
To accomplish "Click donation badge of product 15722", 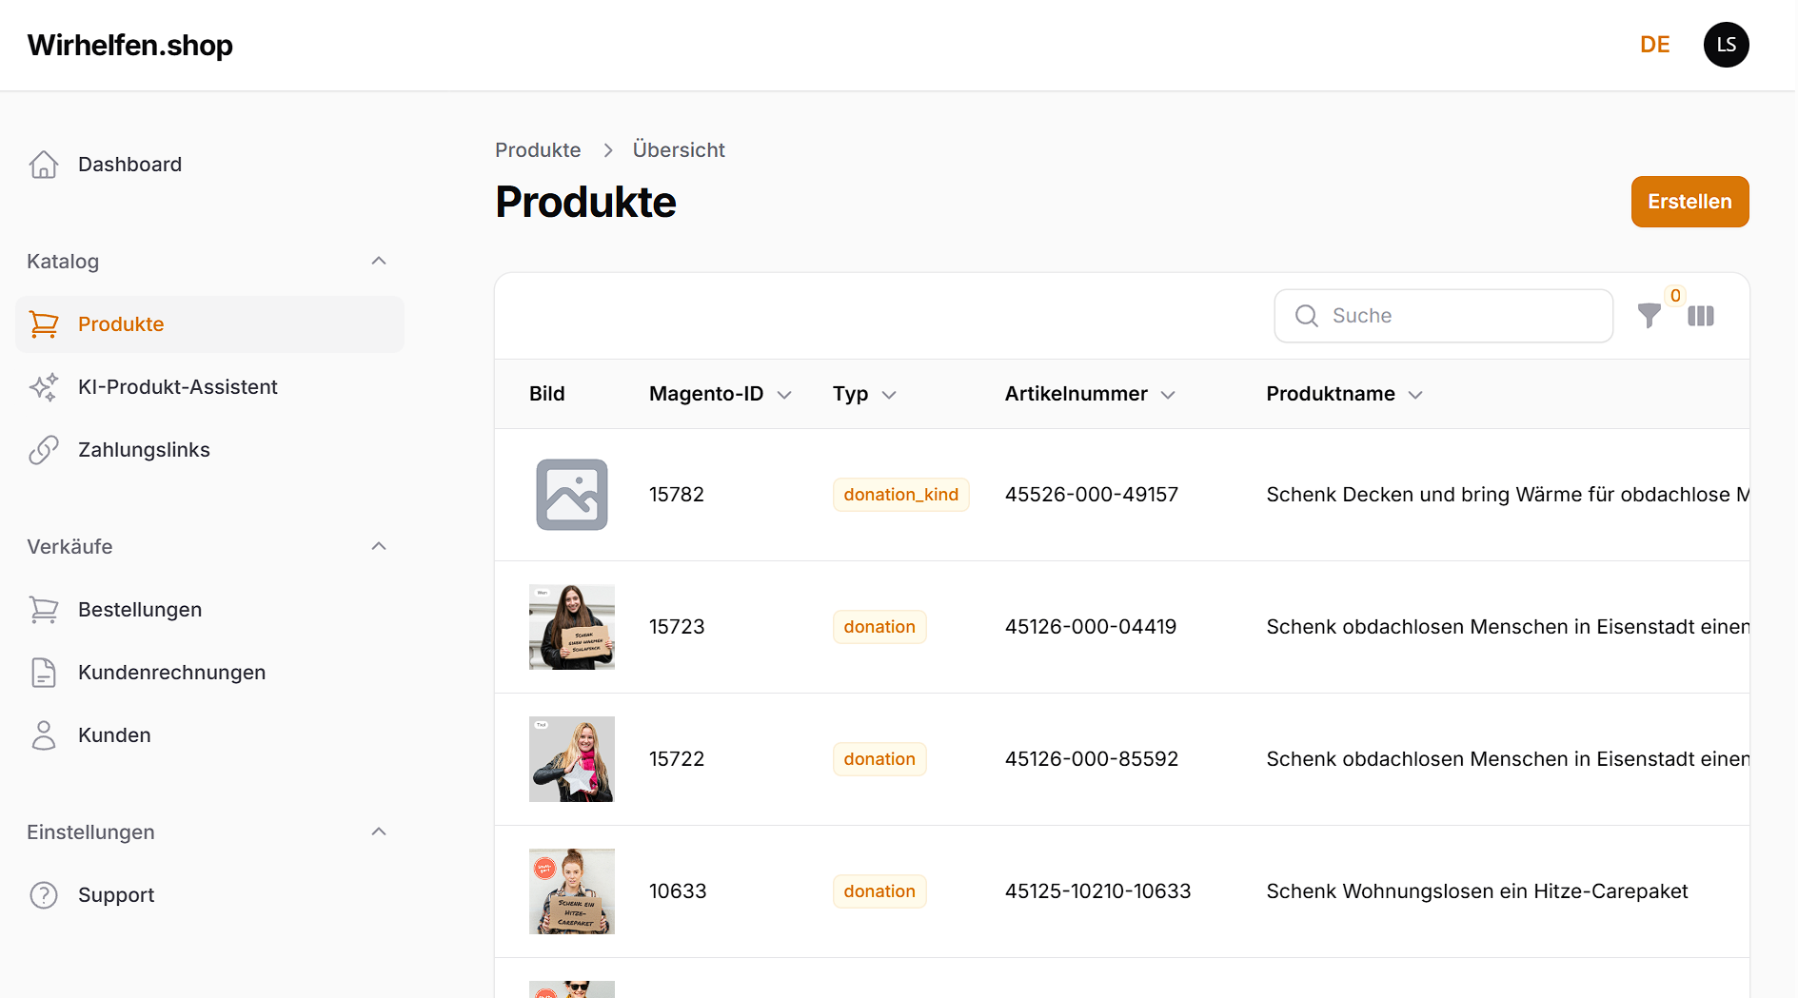I will tap(879, 759).
